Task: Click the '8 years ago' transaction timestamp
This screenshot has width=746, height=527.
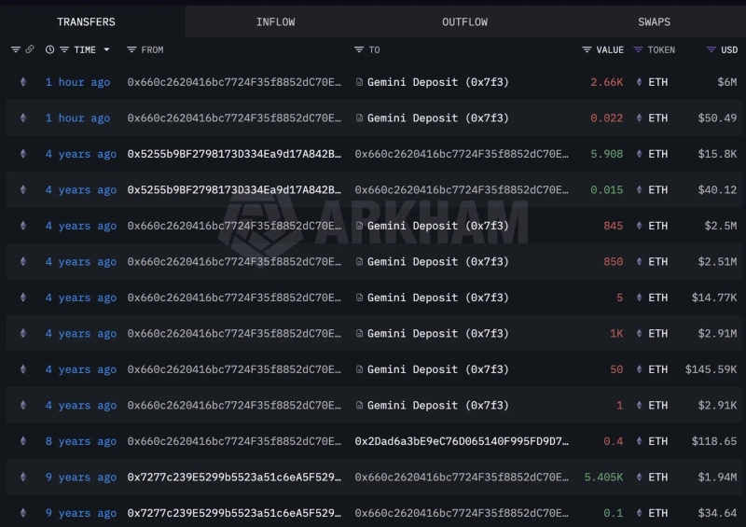Action: (x=81, y=441)
